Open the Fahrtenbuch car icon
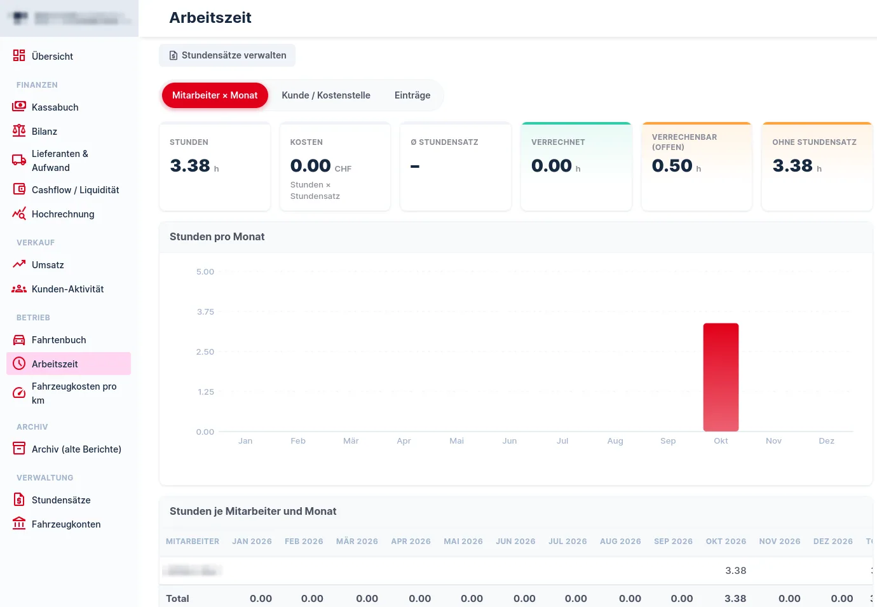Image resolution: width=877 pixels, height=607 pixels. [x=19, y=339]
